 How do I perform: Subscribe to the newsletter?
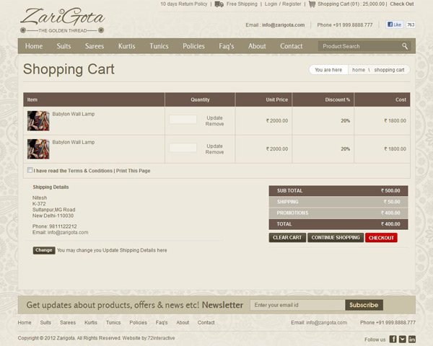tap(364, 305)
